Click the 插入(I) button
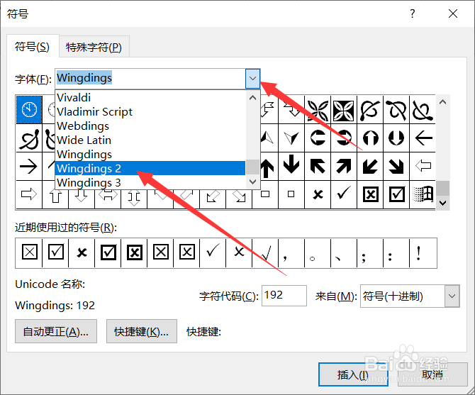The width and height of the screenshot is (475, 395). [353, 374]
